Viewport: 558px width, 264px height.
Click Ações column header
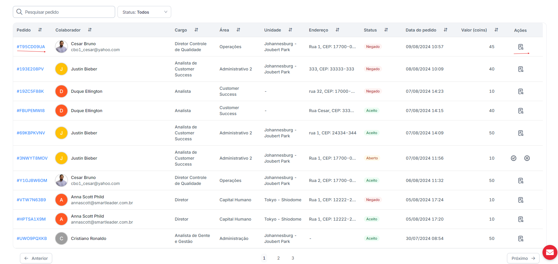point(520,30)
